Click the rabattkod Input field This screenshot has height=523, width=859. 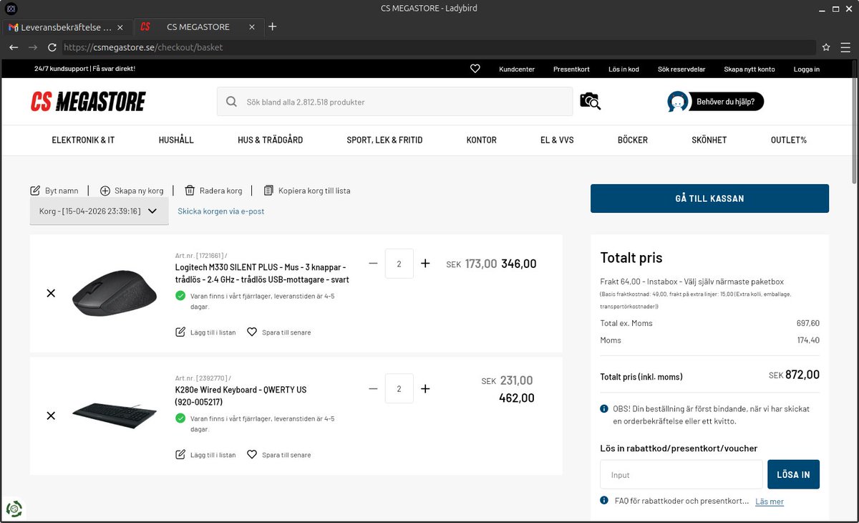(x=681, y=474)
